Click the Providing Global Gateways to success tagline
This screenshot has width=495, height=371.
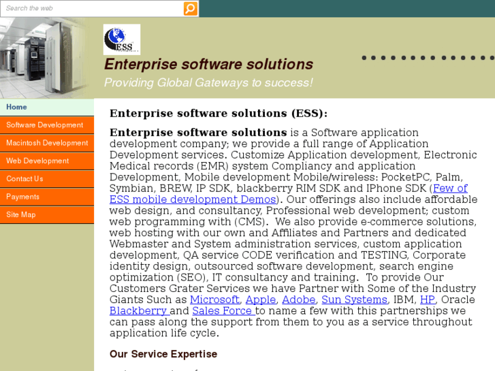208,83
